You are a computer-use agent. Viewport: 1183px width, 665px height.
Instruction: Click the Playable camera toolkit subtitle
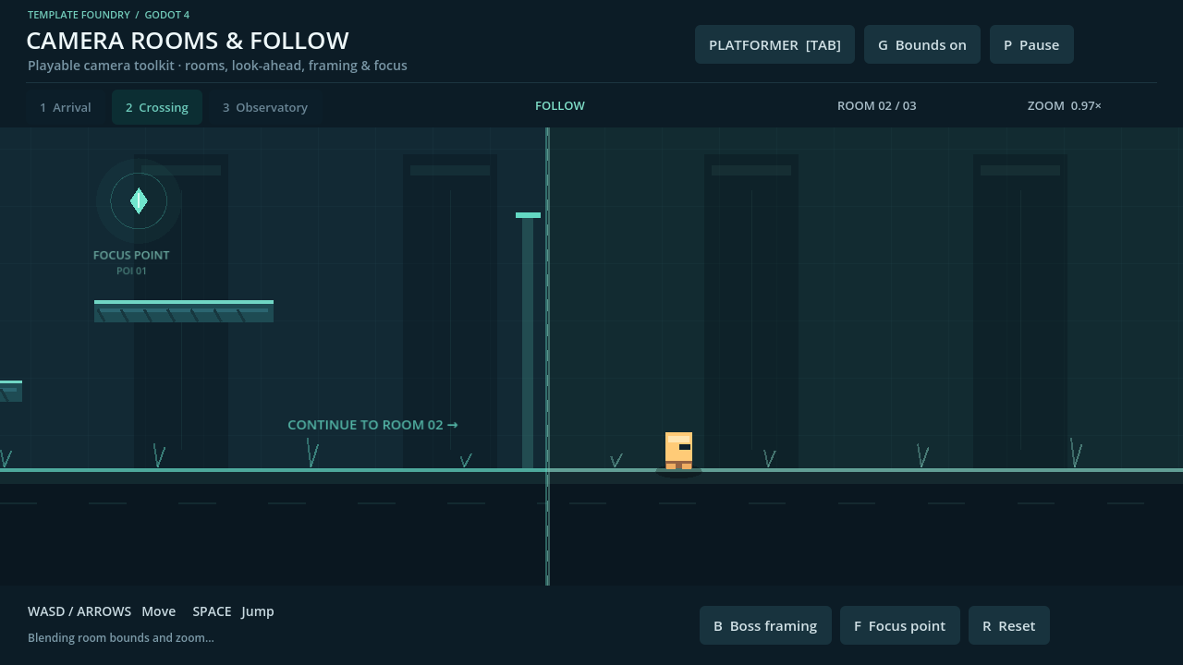click(217, 66)
